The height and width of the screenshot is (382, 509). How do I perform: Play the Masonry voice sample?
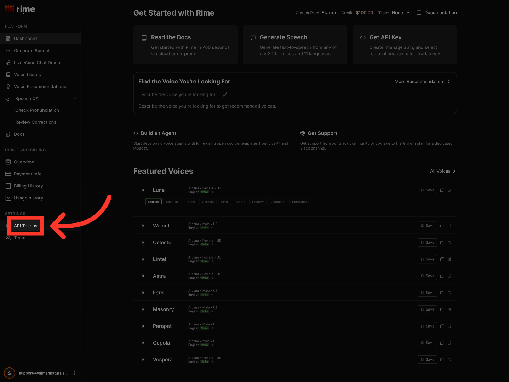(143, 309)
